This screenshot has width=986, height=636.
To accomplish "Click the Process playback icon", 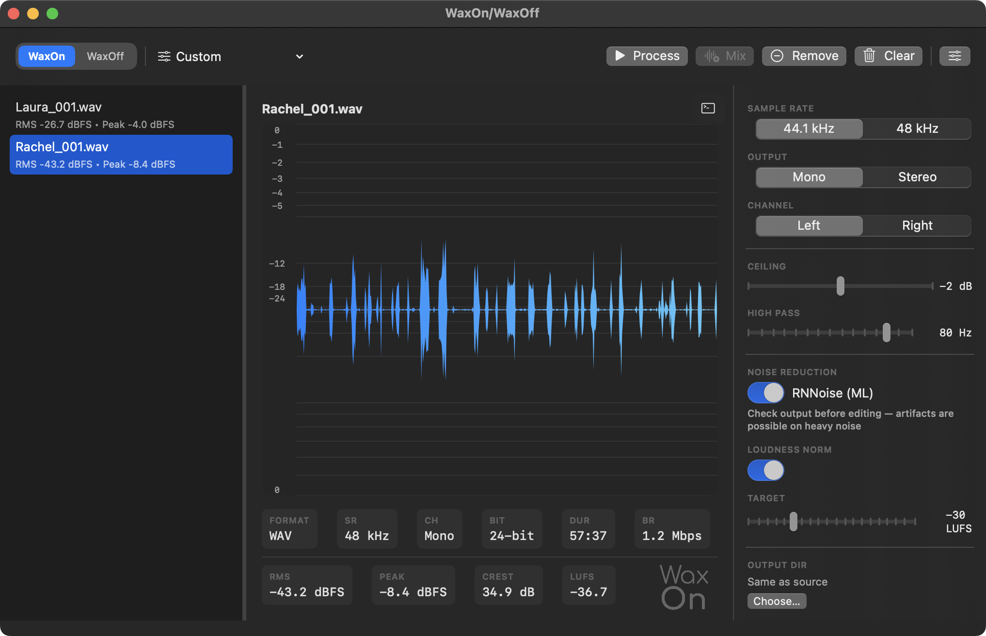I will [620, 56].
